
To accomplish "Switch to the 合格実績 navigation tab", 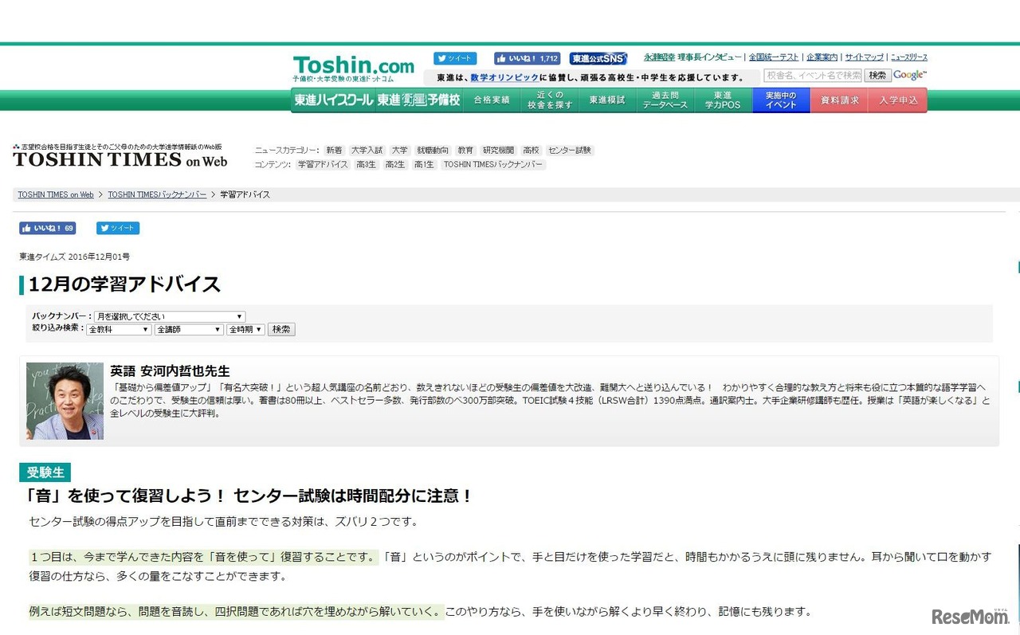I will click(492, 100).
